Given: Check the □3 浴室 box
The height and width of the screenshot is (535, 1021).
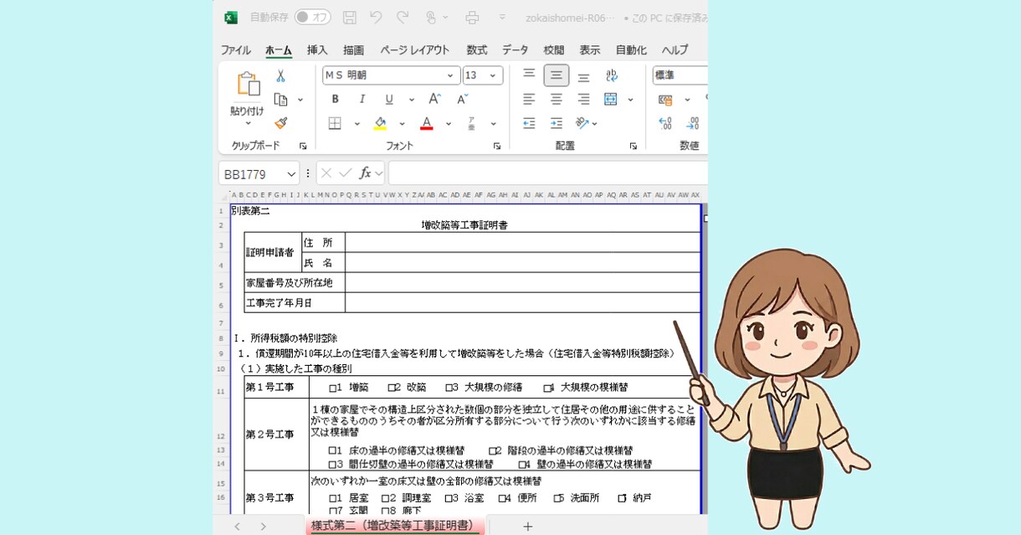Looking at the screenshot, I should [449, 498].
